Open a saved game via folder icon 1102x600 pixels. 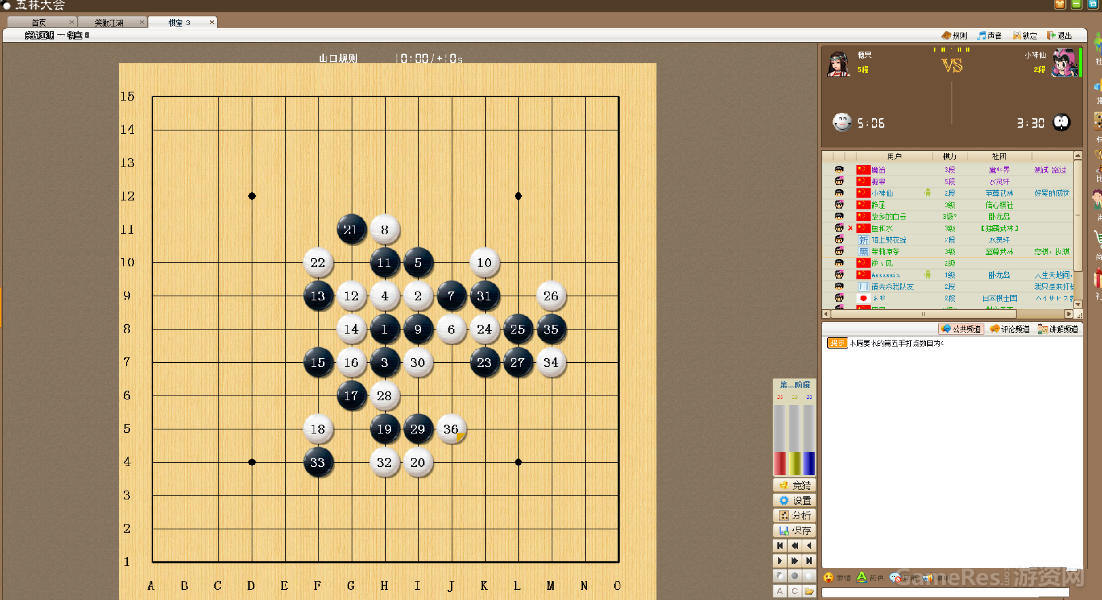(809, 591)
